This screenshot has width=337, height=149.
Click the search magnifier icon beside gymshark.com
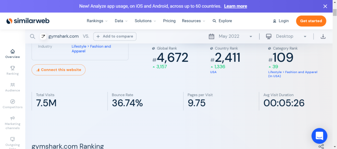pyautogui.click(x=33, y=36)
